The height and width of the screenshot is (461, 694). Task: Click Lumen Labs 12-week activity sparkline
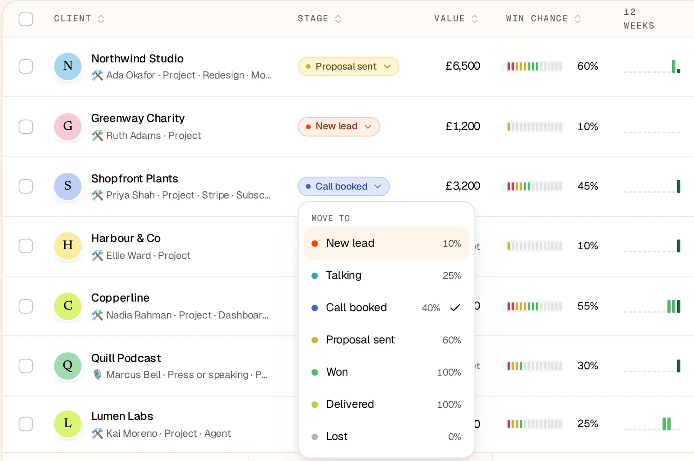tap(652, 424)
